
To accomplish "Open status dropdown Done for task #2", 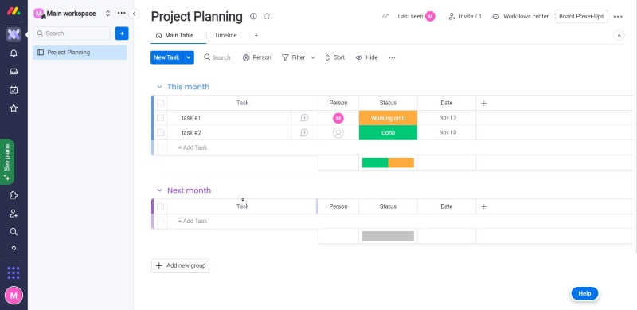I will point(388,133).
